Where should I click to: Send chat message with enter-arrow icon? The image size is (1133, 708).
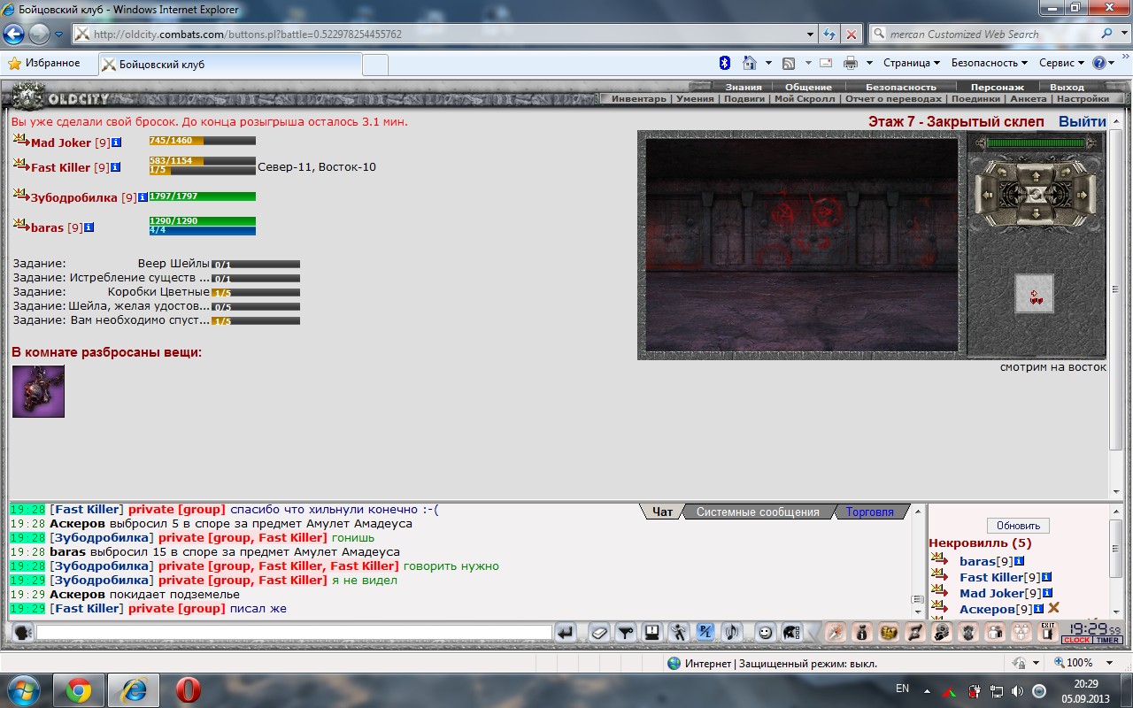pyautogui.click(x=566, y=633)
